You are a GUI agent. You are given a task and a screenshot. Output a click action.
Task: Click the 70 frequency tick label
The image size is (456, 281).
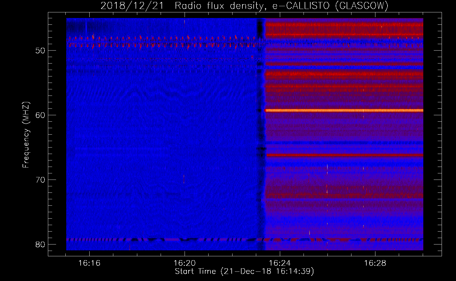(40, 180)
